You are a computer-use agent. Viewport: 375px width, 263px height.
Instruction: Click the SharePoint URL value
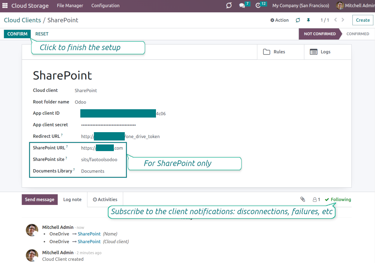tap(102, 148)
